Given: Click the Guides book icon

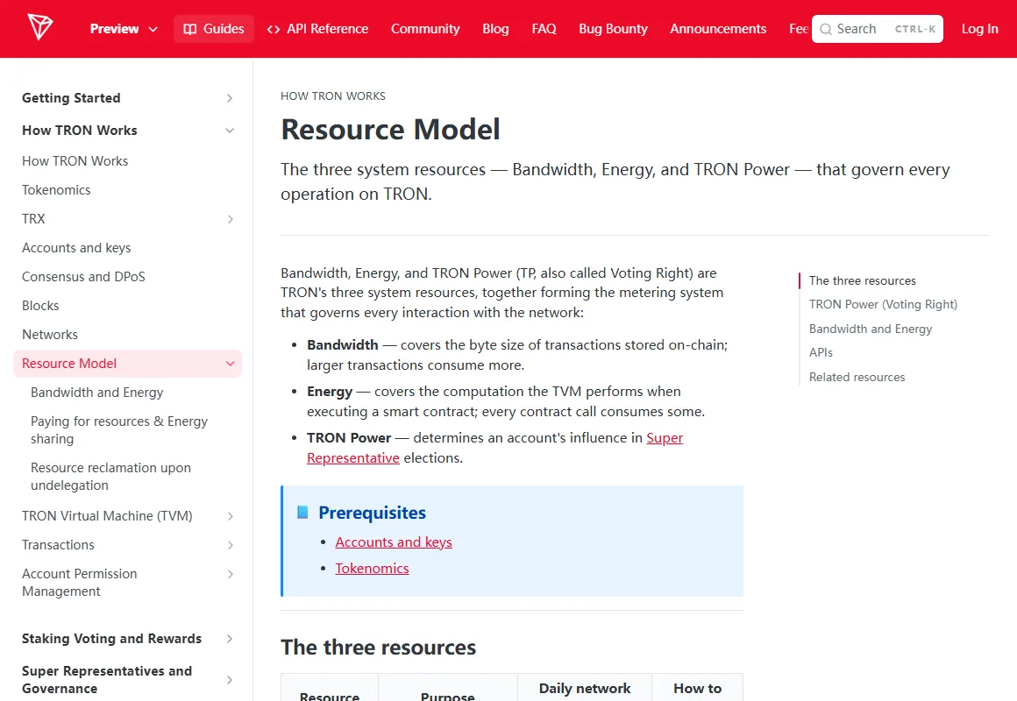Looking at the screenshot, I should pos(190,29).
